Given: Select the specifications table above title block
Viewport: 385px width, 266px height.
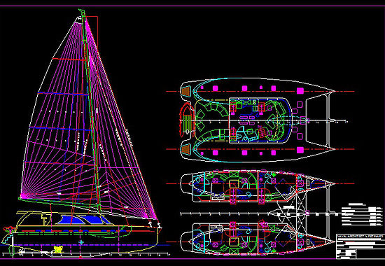Looking at the screenshot, I should click(362, 214).
